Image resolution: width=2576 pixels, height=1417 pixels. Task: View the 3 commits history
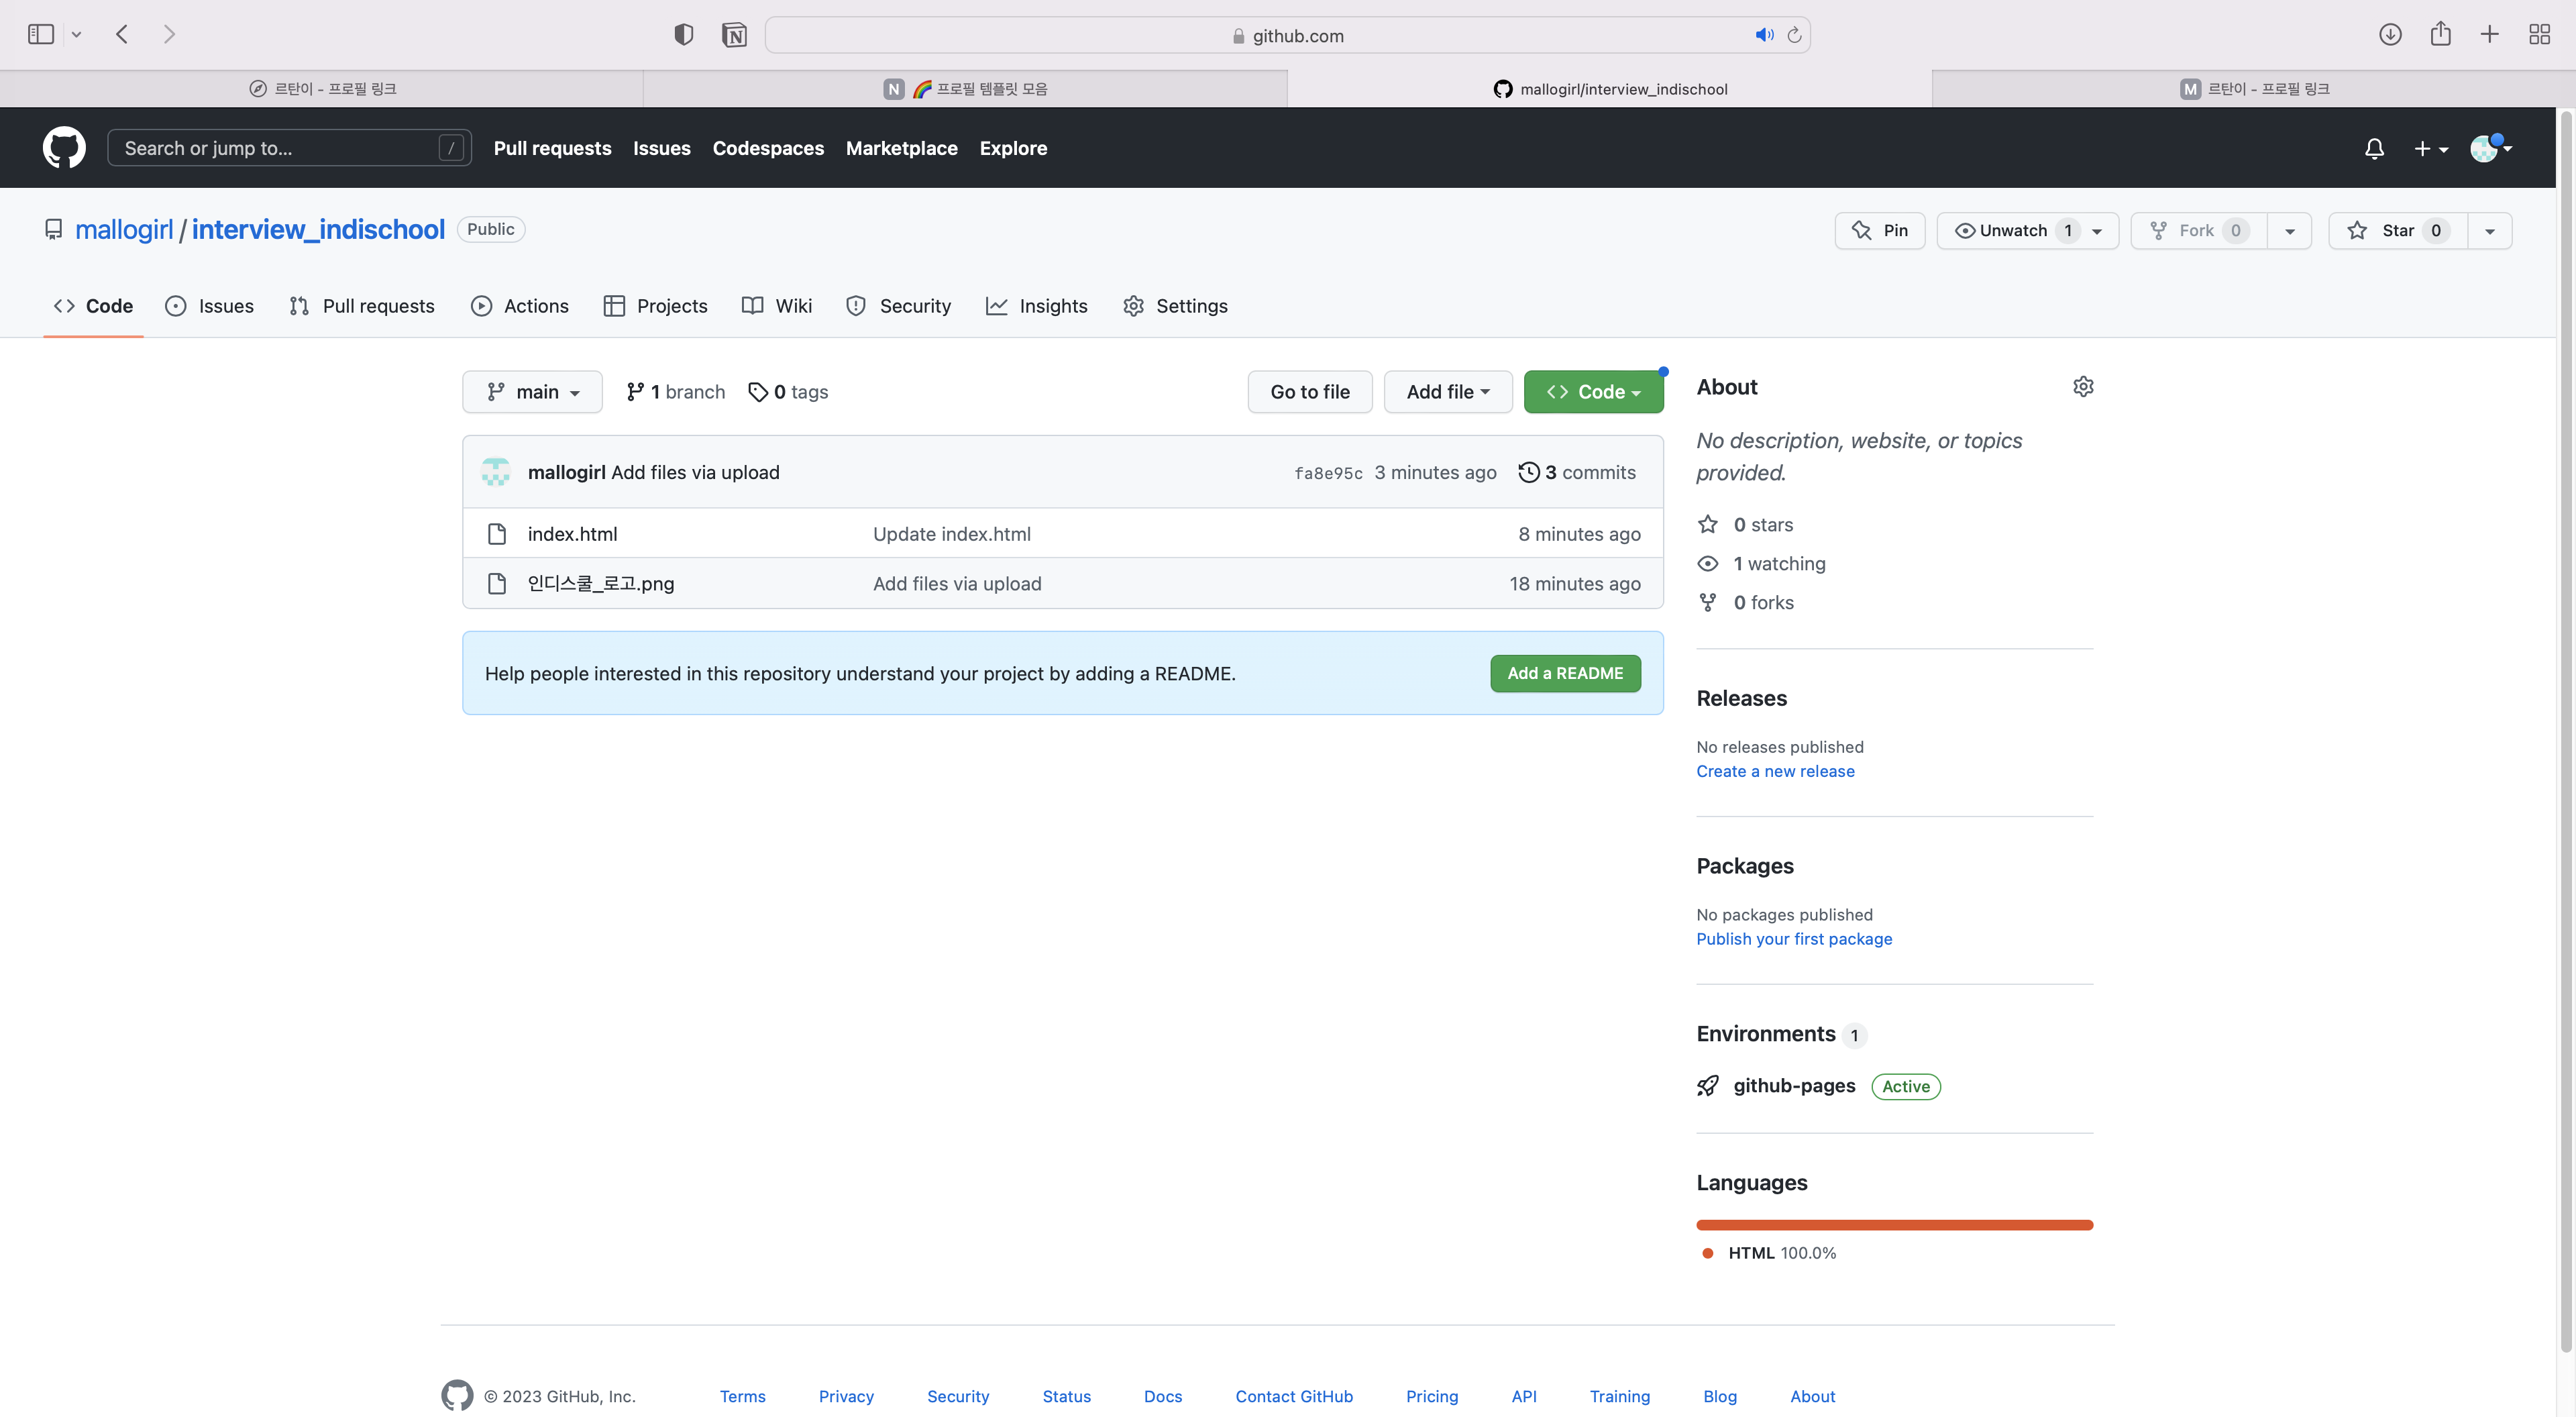click(1577, 472)
